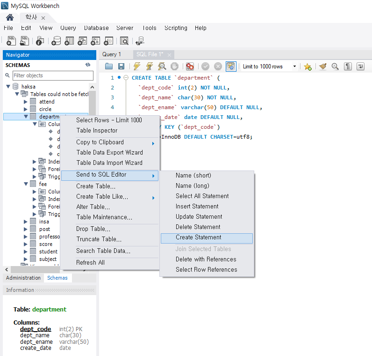Click Insert Statement in submenu

click(x=207, y=207)
